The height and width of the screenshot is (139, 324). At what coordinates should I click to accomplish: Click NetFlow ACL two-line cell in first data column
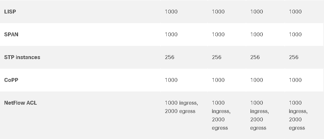[181, 107]
